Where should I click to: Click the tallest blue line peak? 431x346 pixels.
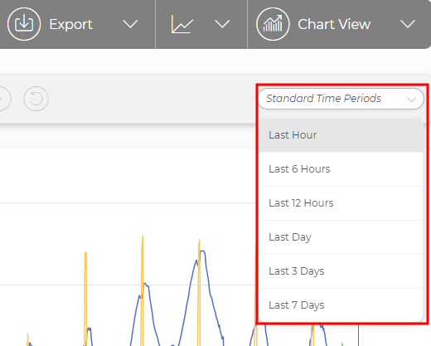[203, 251]
